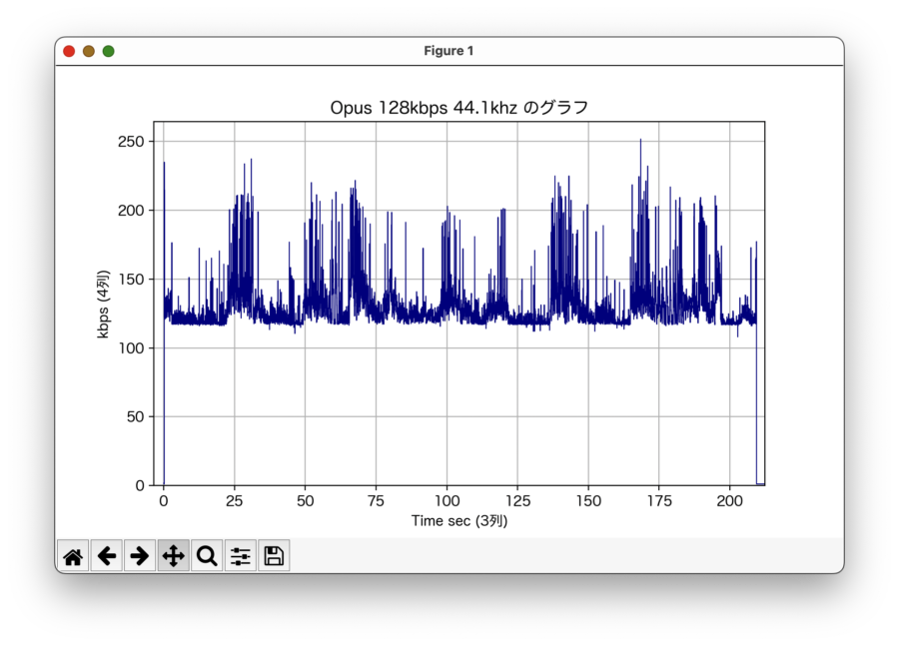Click the 50 tick label on y-axis
Viewport: 899px width, 646px height.
click(x=137, y=417)
